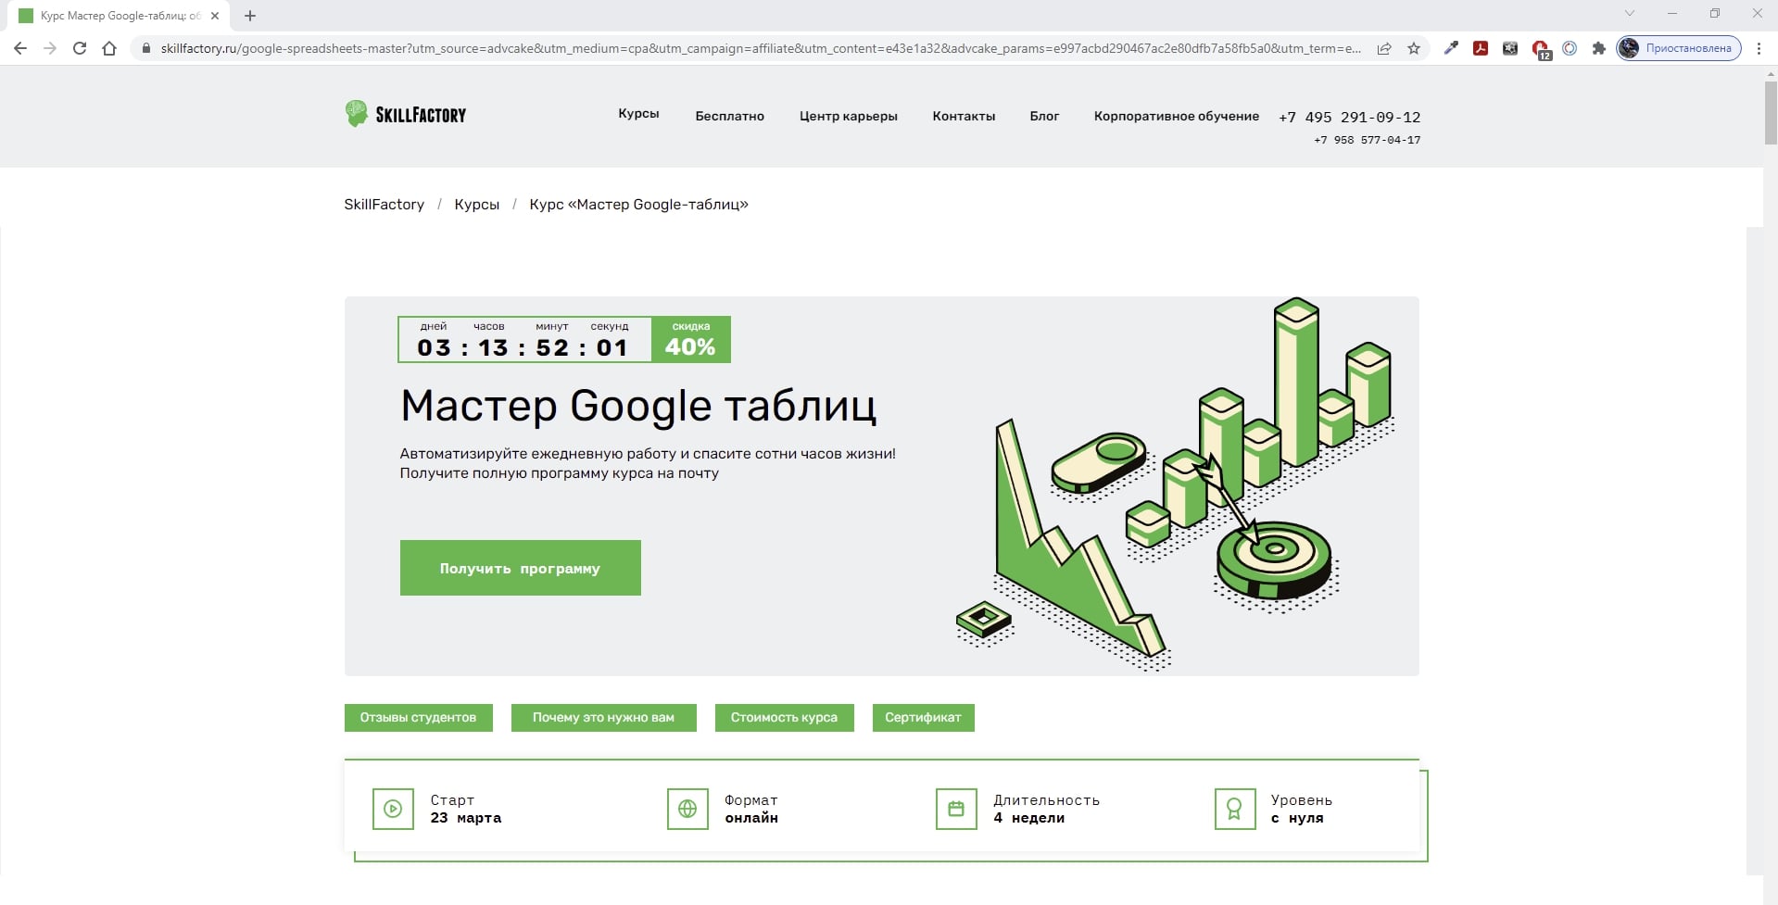Go to the SkillFactory breadcrumb link
The width and height of the screenshot is (1778, 905).
pos(384,205)
